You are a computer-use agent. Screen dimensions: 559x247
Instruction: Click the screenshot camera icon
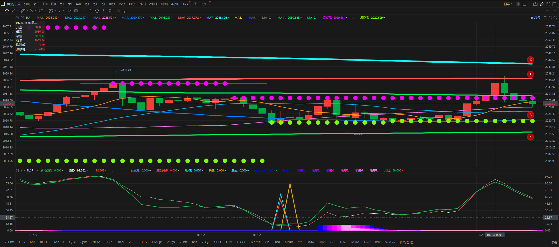pyautogui.click(x=535, y=4)
